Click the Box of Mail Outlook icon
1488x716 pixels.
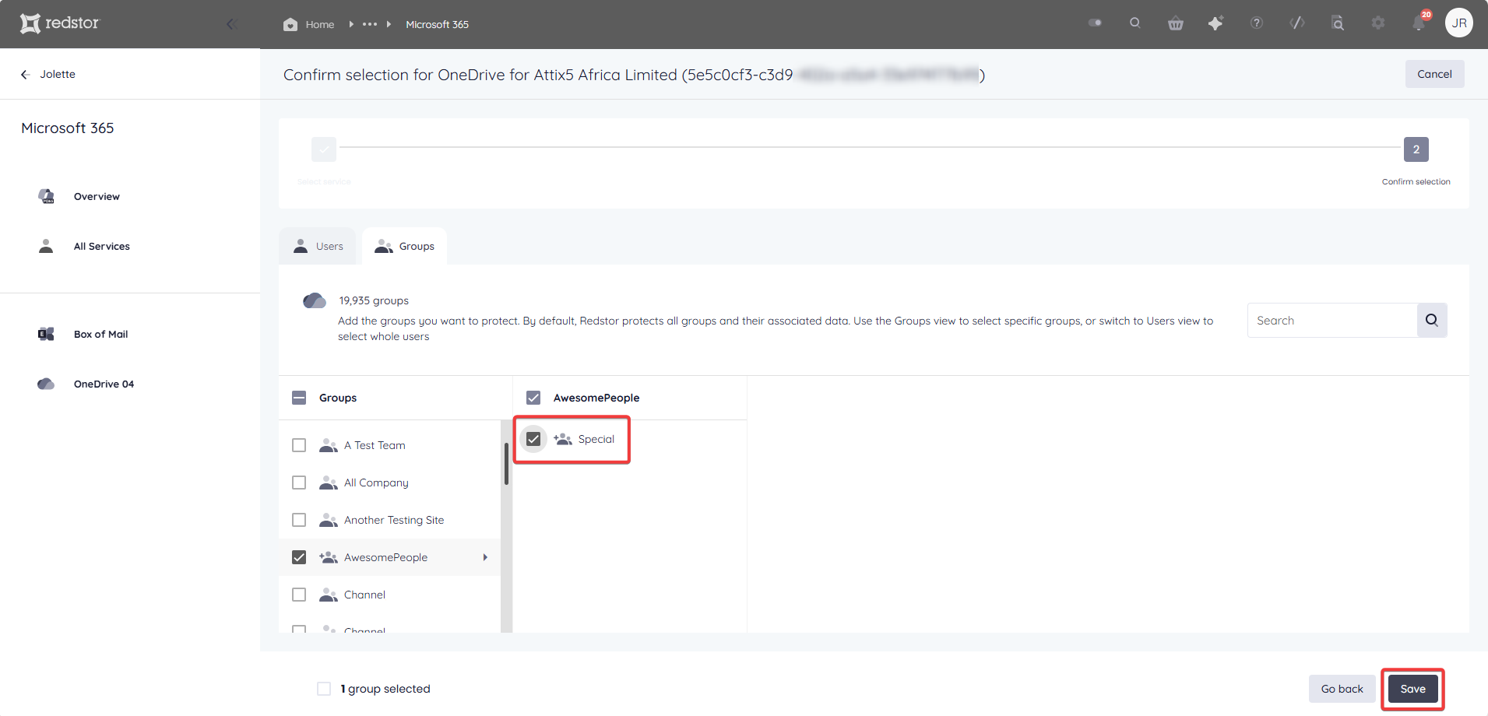[x=46, y=334]
